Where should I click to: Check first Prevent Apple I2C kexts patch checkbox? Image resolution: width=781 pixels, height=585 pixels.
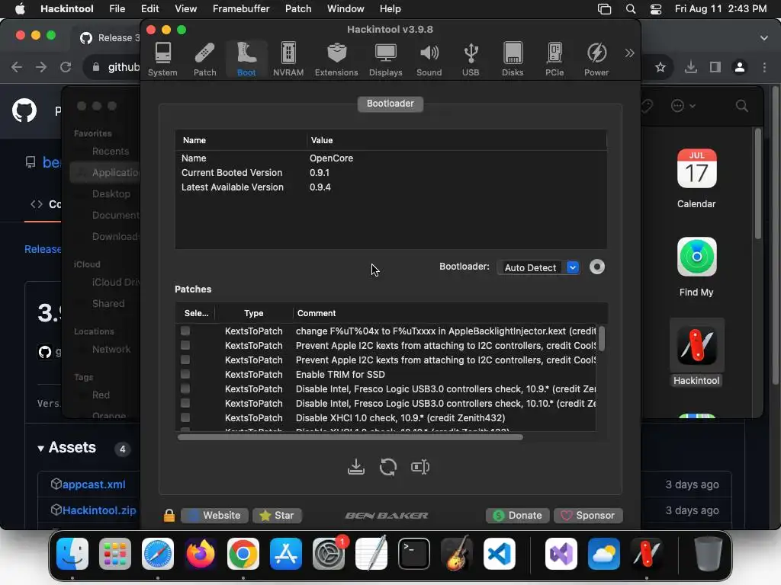coord(185,345)
